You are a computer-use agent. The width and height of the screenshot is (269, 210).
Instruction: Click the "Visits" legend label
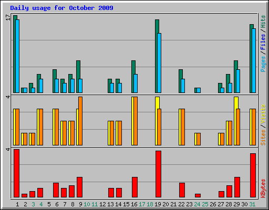click(263, 114)
